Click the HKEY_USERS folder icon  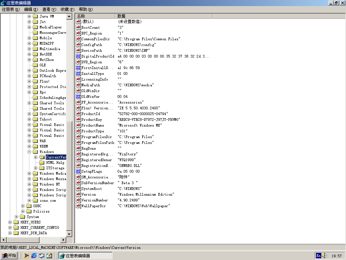point(16,222)
